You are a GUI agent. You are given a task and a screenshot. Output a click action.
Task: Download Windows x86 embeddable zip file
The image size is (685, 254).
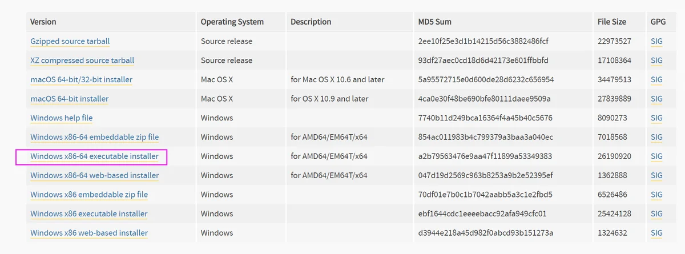point(89,195)
